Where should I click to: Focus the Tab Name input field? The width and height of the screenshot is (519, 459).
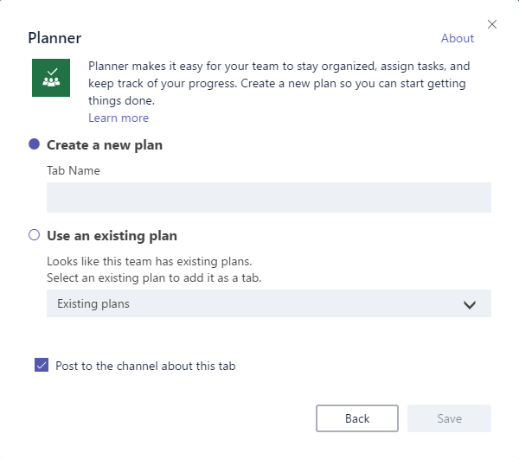click(x=269, y=197)
